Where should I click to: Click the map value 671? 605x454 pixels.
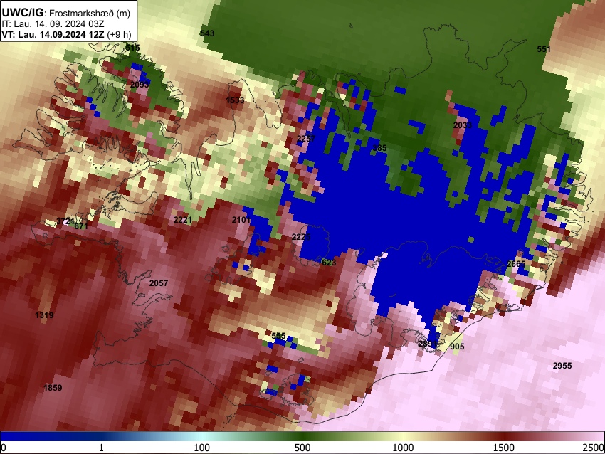[x=81, y=226]
